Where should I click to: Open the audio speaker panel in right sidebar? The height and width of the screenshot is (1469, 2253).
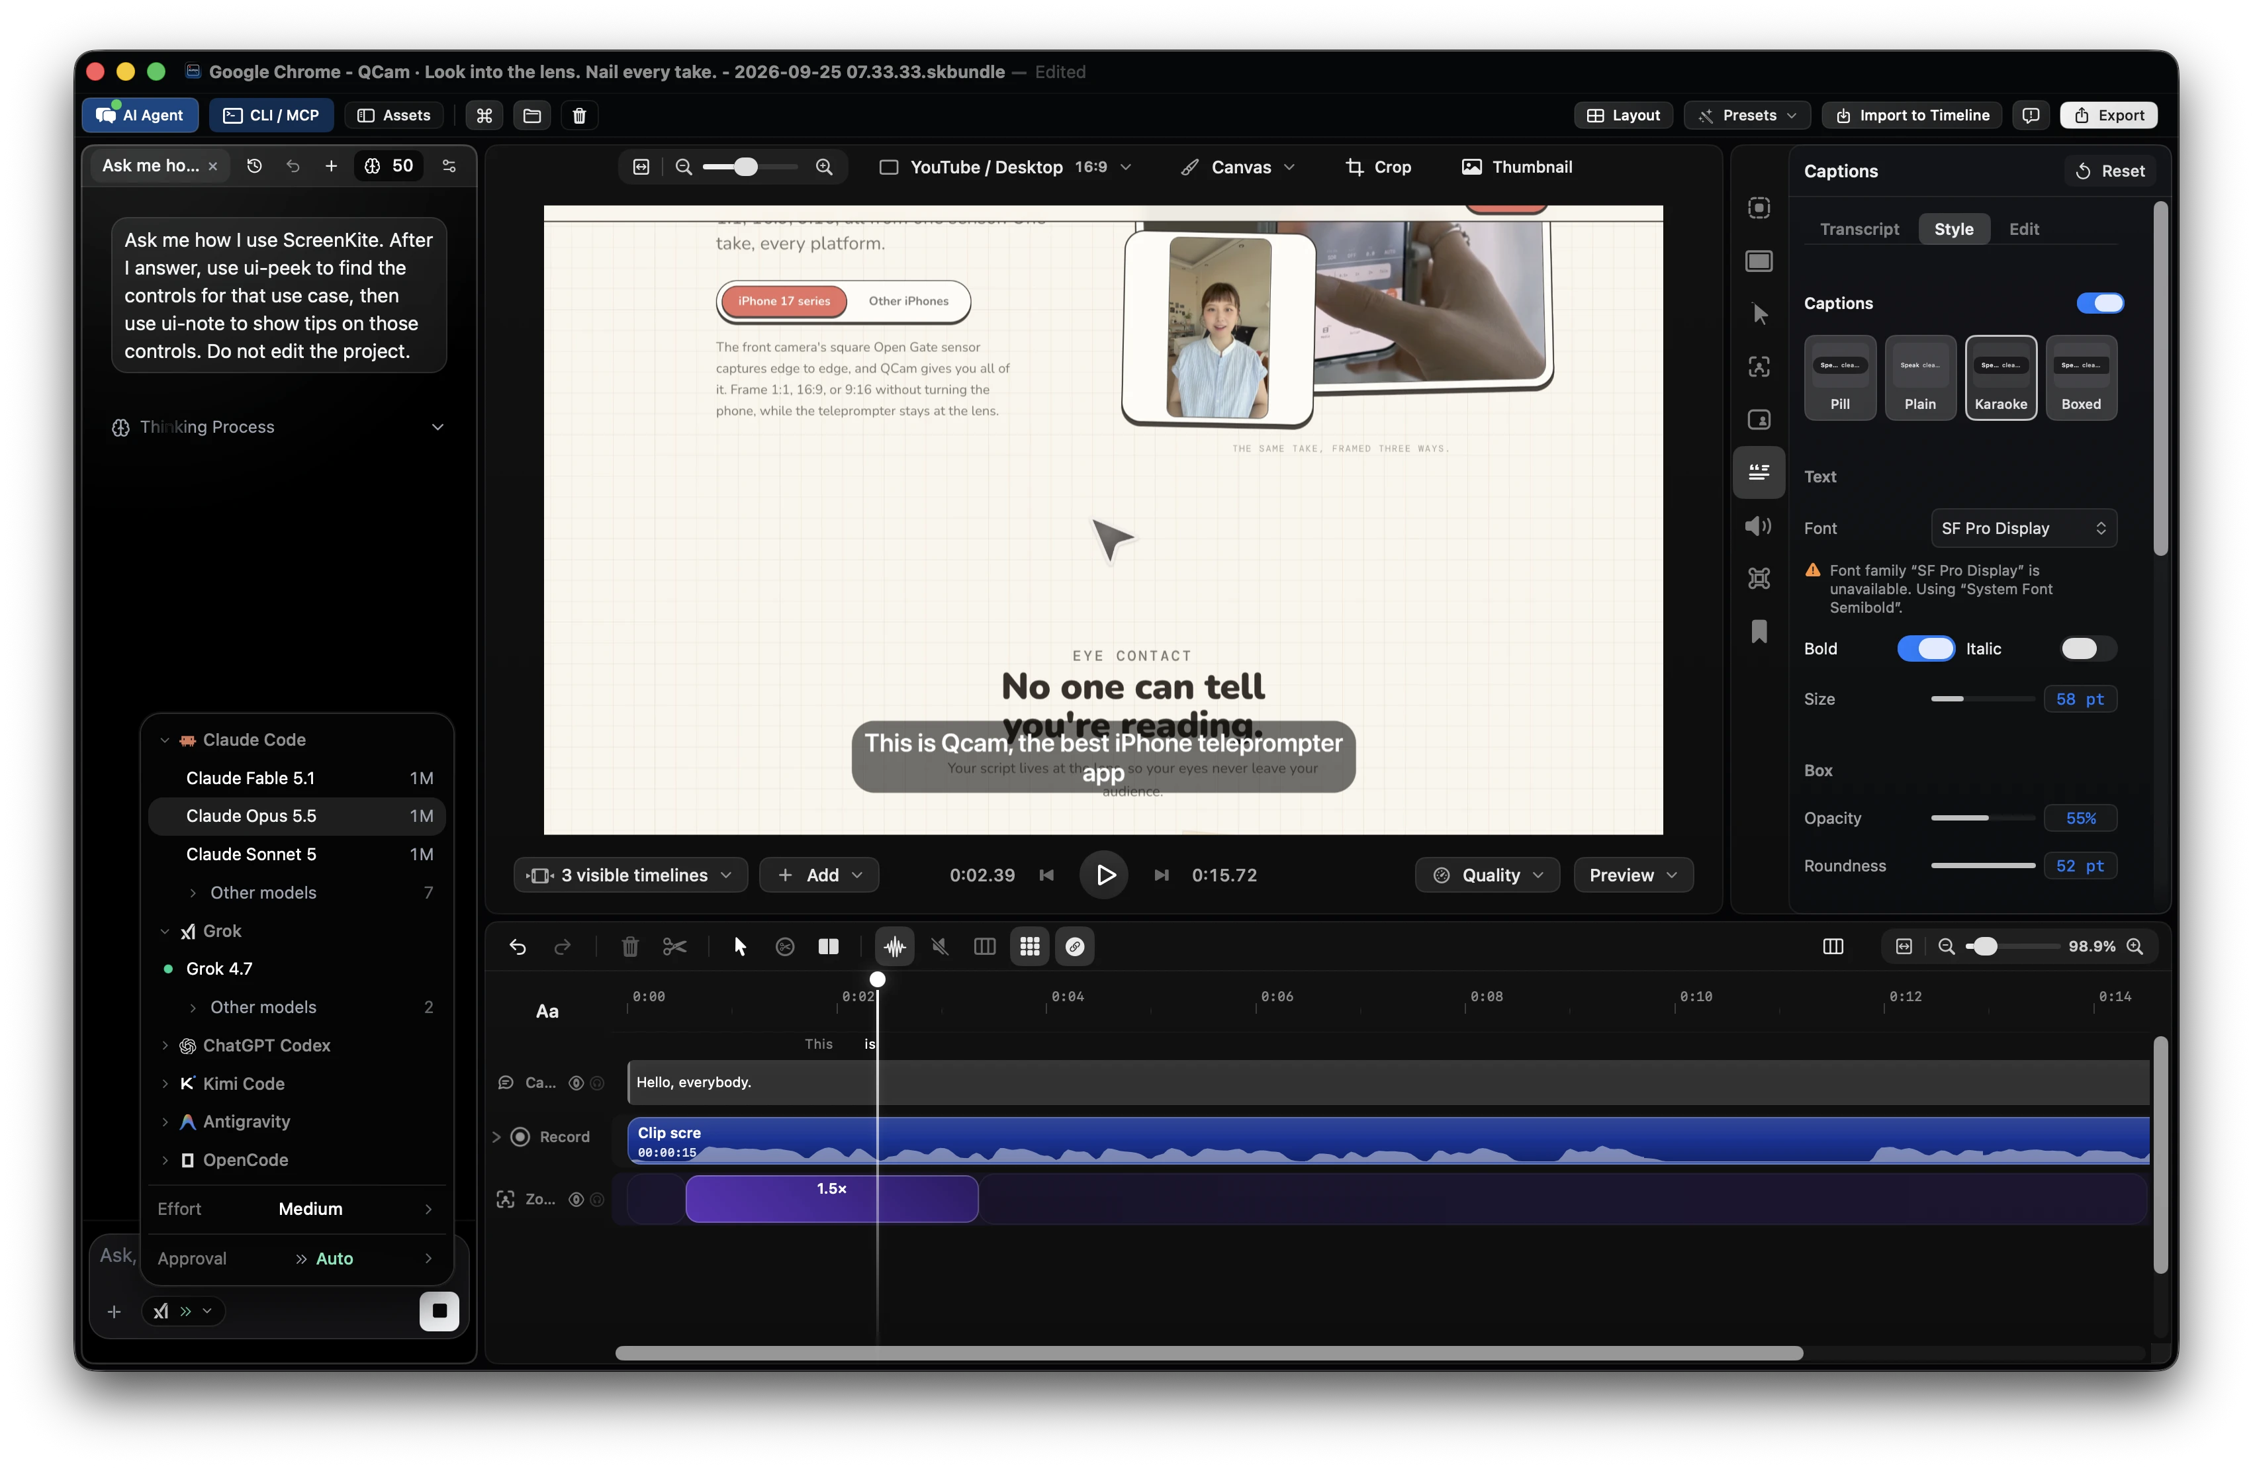click(1759, 525)
